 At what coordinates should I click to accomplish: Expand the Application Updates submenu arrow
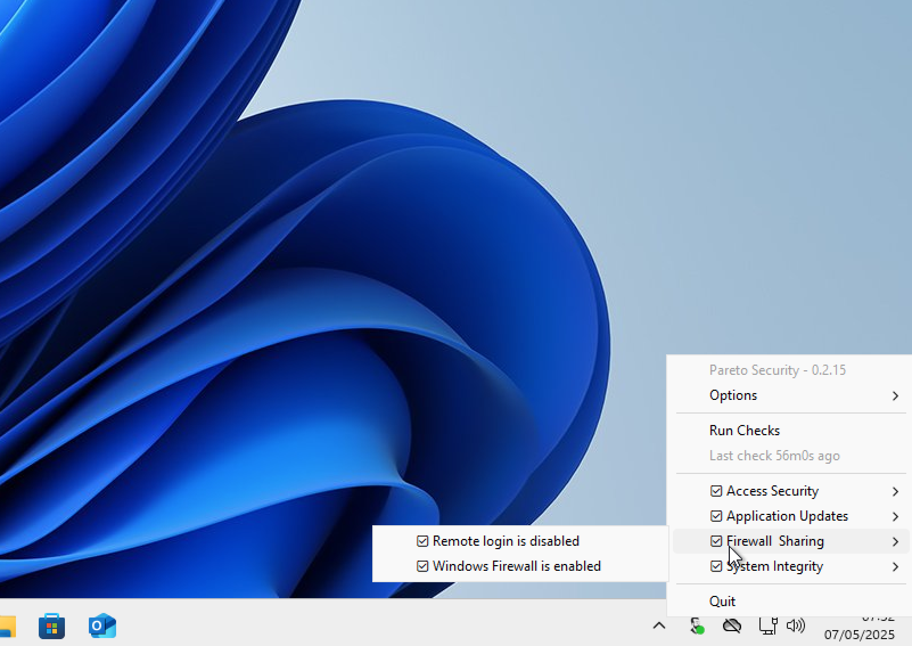(895, 517)
